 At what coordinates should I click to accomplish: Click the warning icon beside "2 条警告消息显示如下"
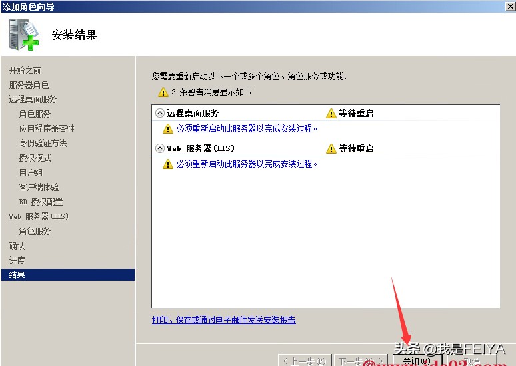coord(163,92)
